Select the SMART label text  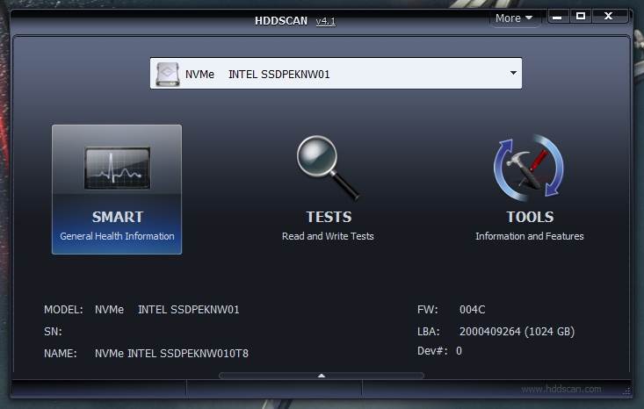[x=117, y=217]
